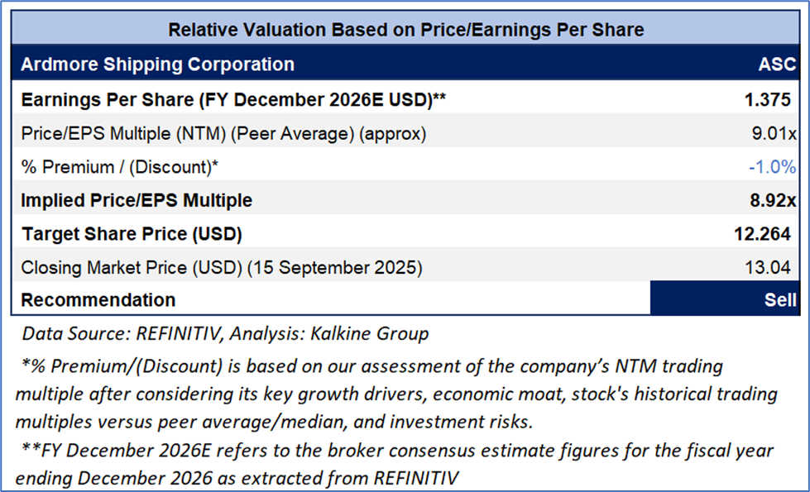Select the 'Recommendation' row label
Viewport: 810px width, 492px height.
(98, 299)
